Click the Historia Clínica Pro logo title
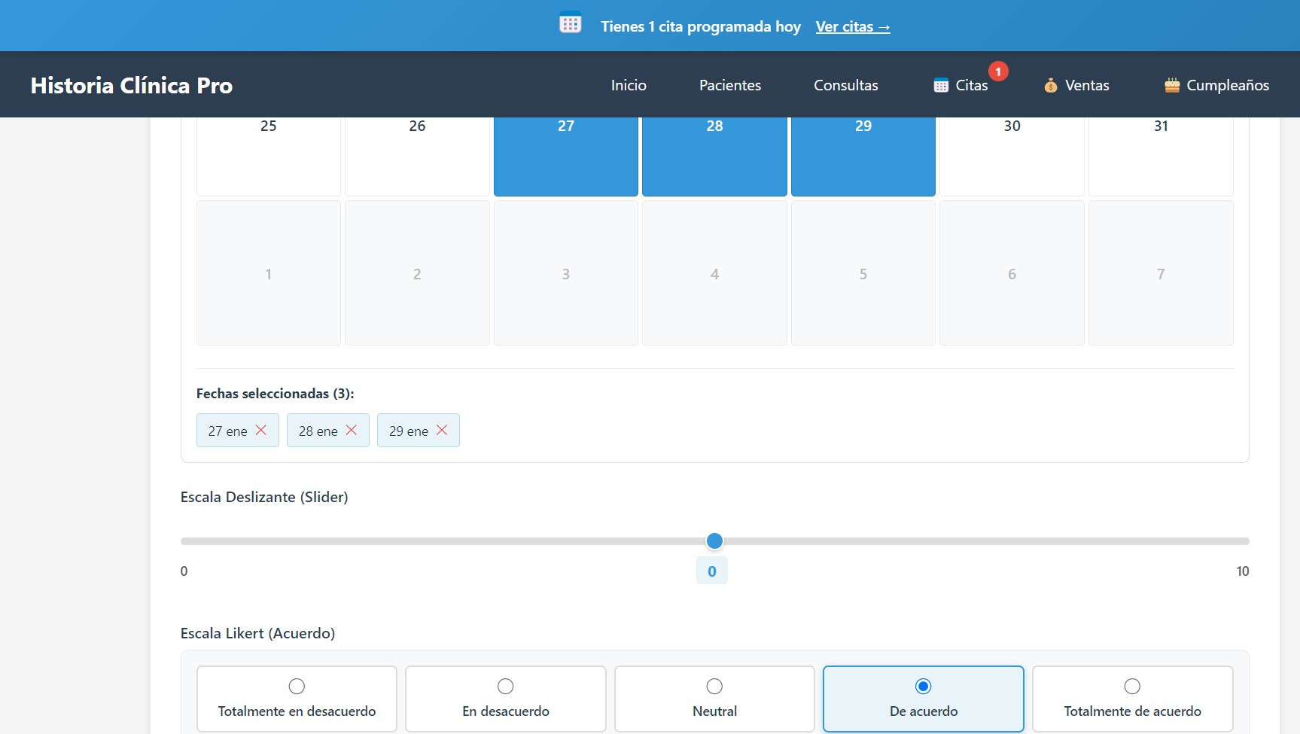The width and height of the screenshot is (1300, 734). pyautogui.click(x=132, y=85)
